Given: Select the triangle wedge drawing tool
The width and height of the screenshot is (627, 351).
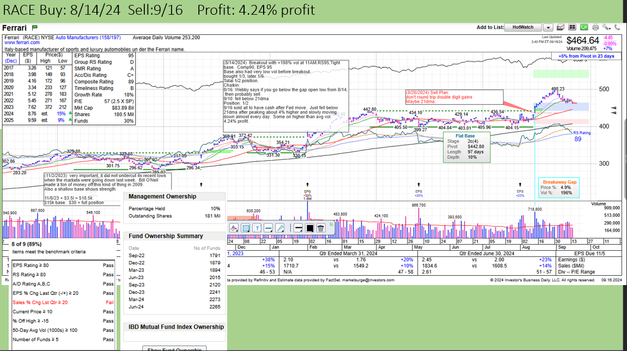Looking at the screenshot, I should pos(280,228).
